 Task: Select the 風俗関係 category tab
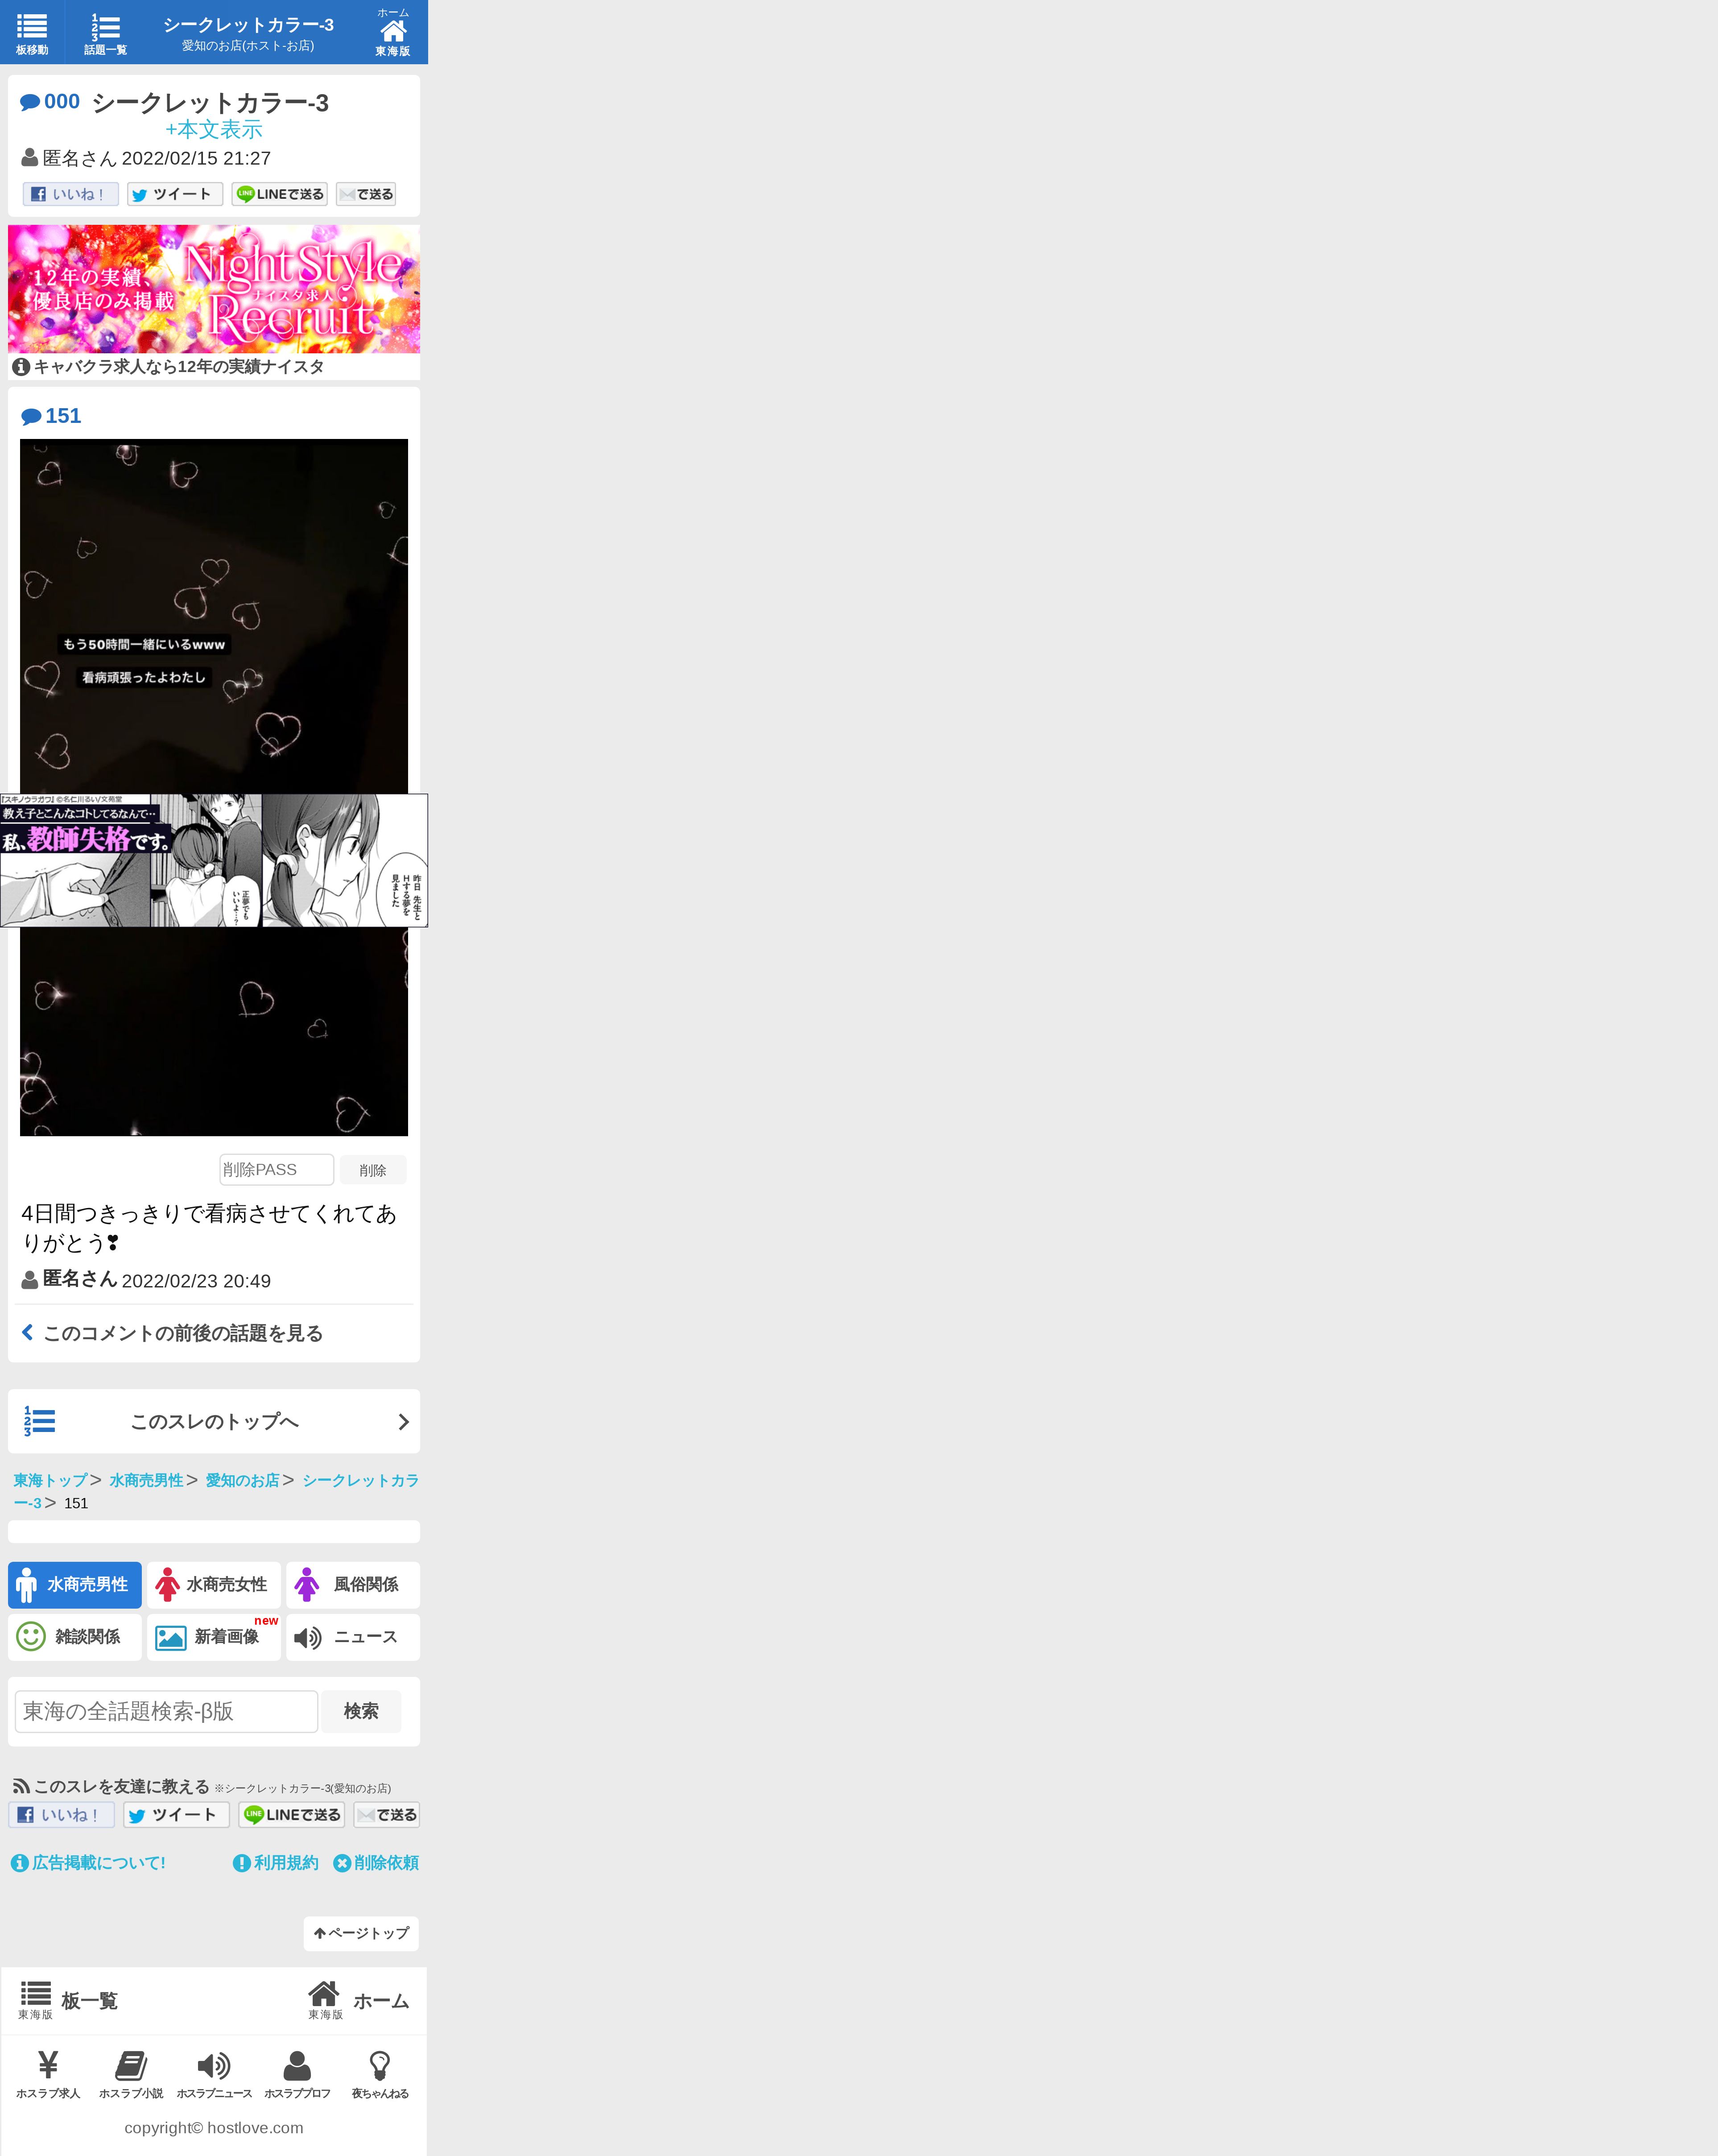click(x=353, y=1584)
